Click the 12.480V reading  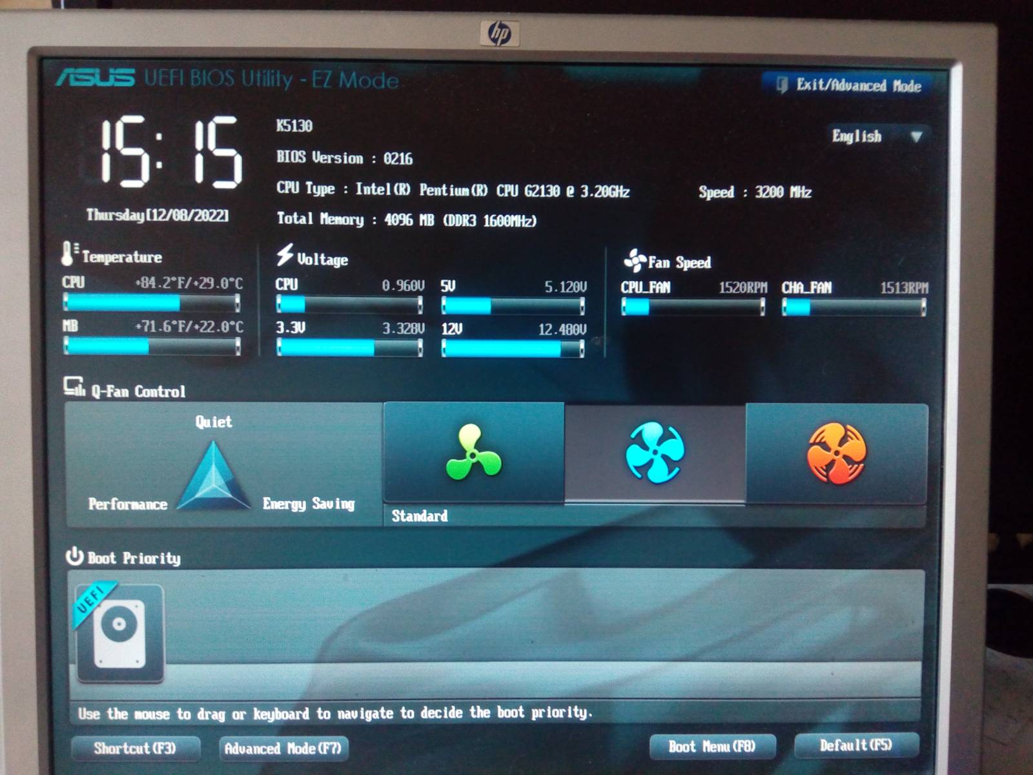(562, 330)
